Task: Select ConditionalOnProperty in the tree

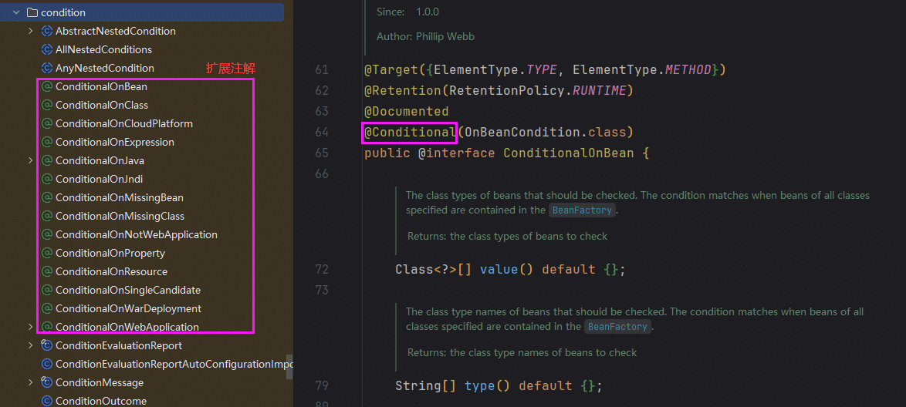Action: [110, 253]
